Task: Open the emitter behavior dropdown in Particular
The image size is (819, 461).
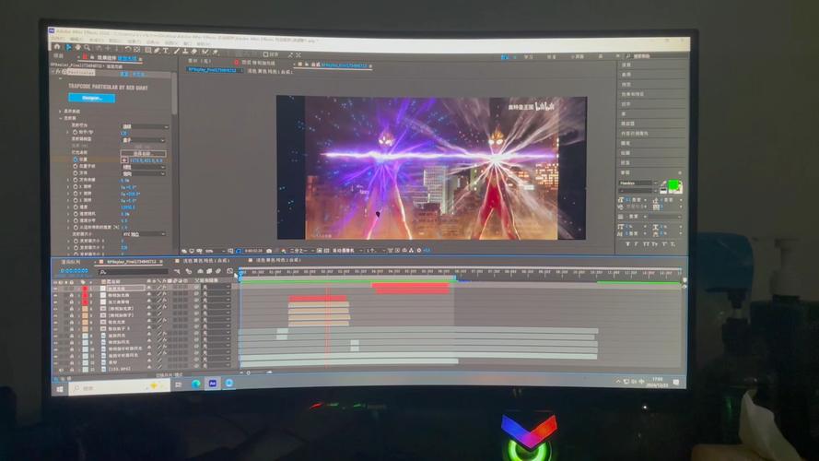Action: click(145, 126)
